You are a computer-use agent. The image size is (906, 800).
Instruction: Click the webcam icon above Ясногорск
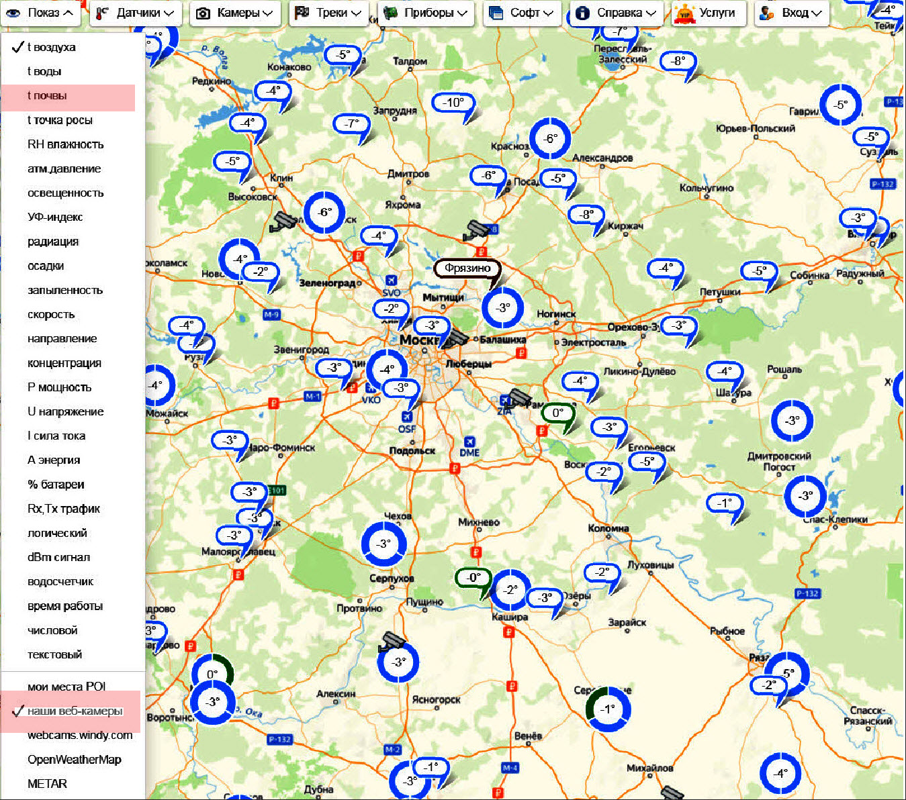pos(392,642)
